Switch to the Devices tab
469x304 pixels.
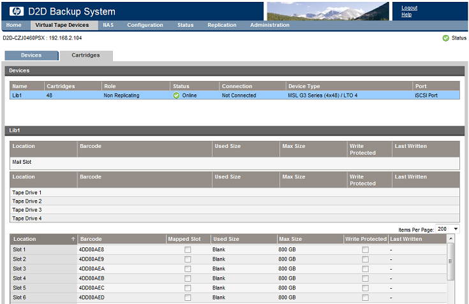pos(31,55)
